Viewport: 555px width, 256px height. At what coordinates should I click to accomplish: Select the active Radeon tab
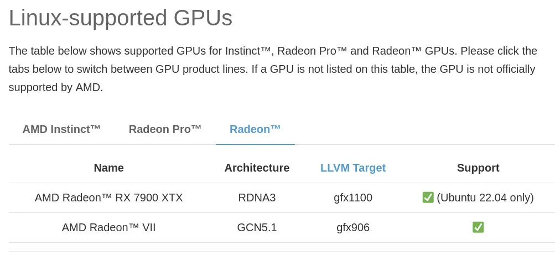[x=255, y=130]
